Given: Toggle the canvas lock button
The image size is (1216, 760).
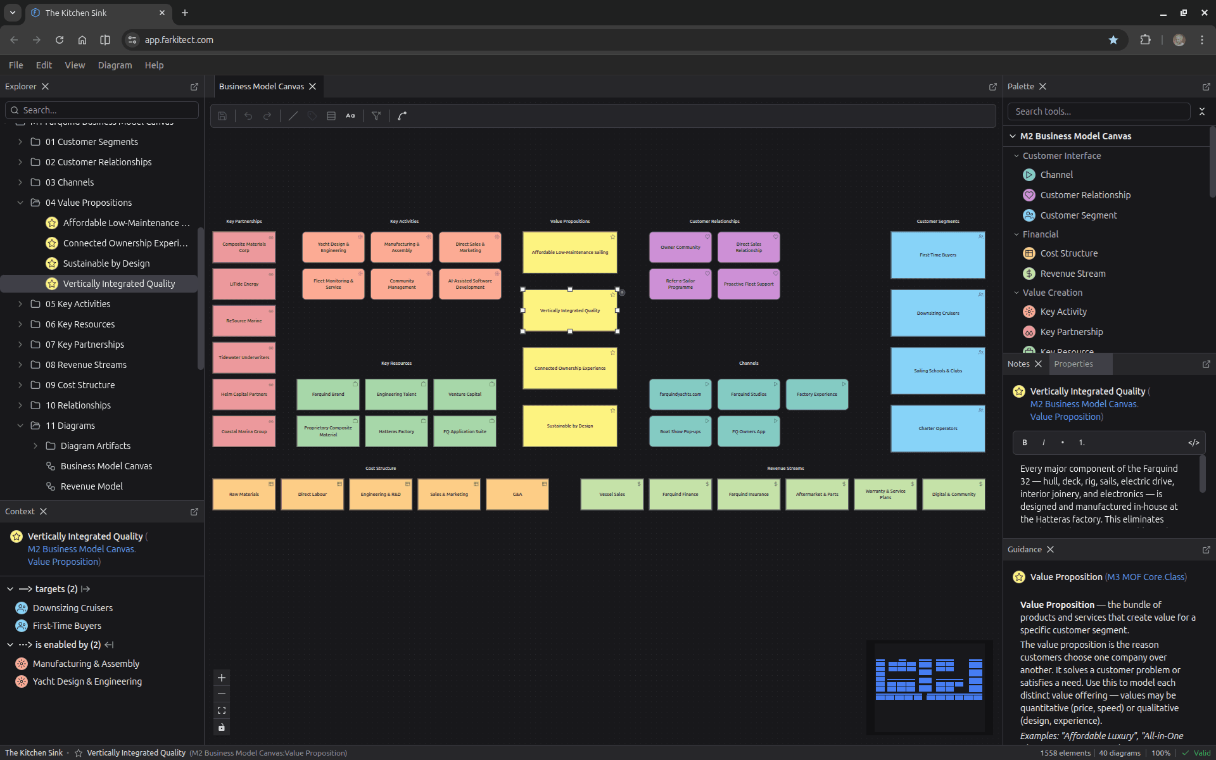Looking at the screenshot, I should (222, 727).
